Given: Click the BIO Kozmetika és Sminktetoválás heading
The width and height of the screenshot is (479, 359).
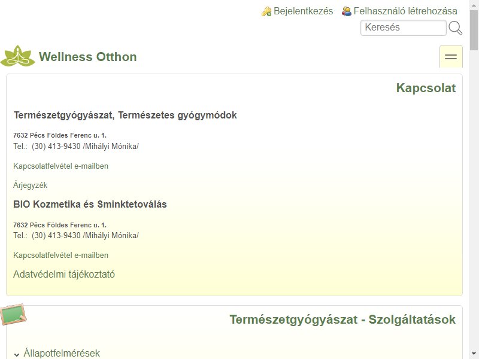Looking at the screenshot, I should (90, 204).
